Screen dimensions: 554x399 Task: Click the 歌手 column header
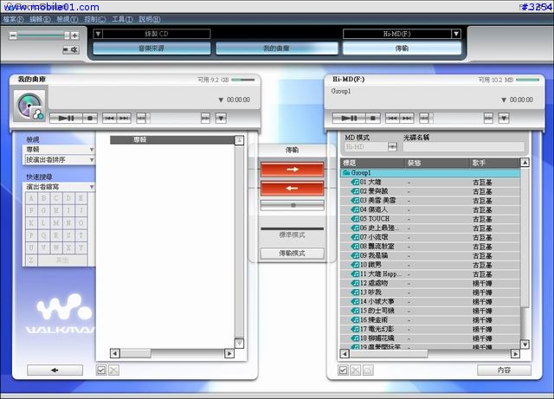tap(494, 163)
